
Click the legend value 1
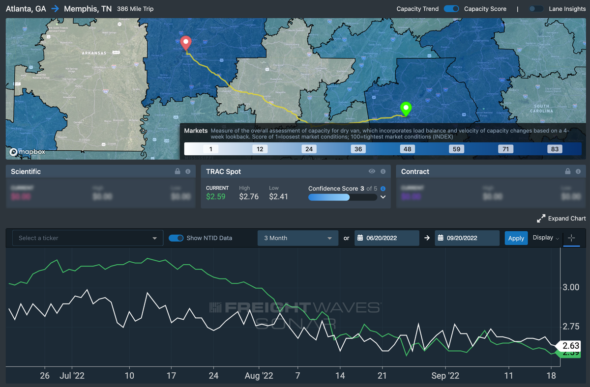click(210, 149)
